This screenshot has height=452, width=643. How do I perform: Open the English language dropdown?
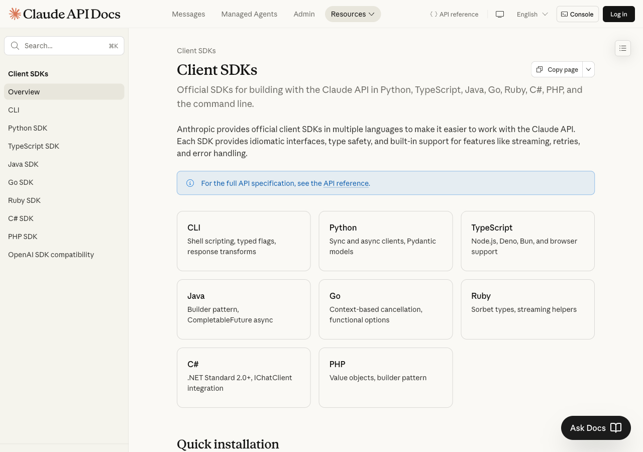pos(532,14)
